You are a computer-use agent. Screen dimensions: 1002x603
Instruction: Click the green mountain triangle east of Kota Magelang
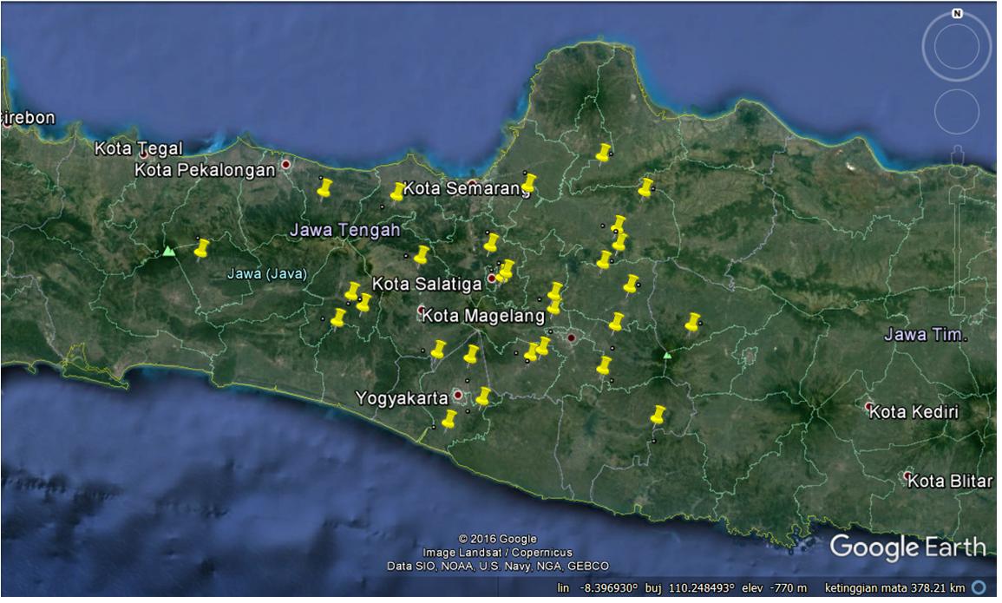[666, 355]
